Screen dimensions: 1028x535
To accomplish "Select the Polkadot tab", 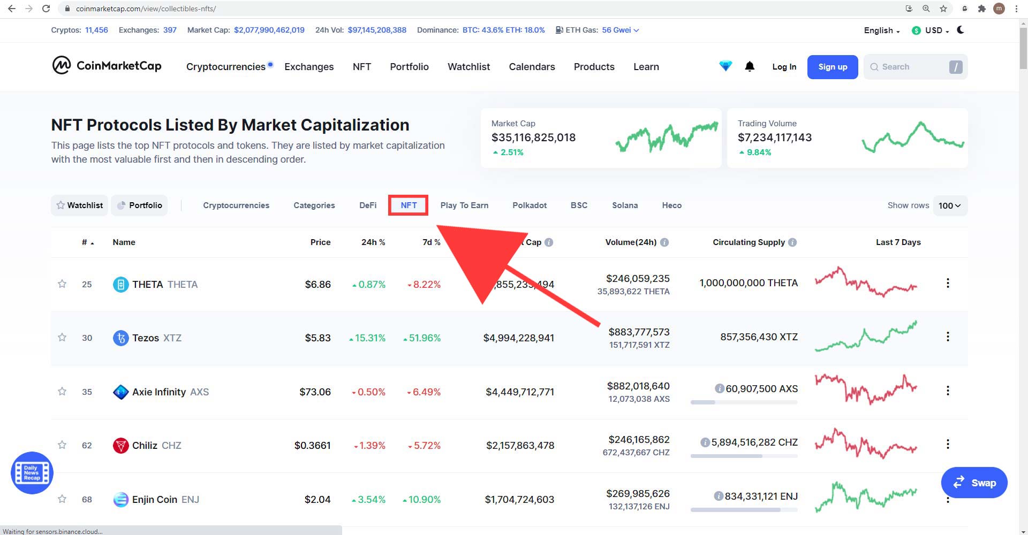I will pos(530,205).
